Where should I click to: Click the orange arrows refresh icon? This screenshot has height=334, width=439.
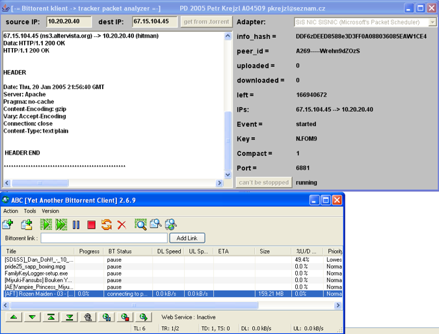(107, 224)
